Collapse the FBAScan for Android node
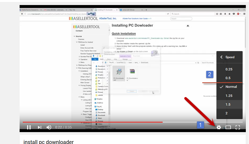 coord(77,42)
